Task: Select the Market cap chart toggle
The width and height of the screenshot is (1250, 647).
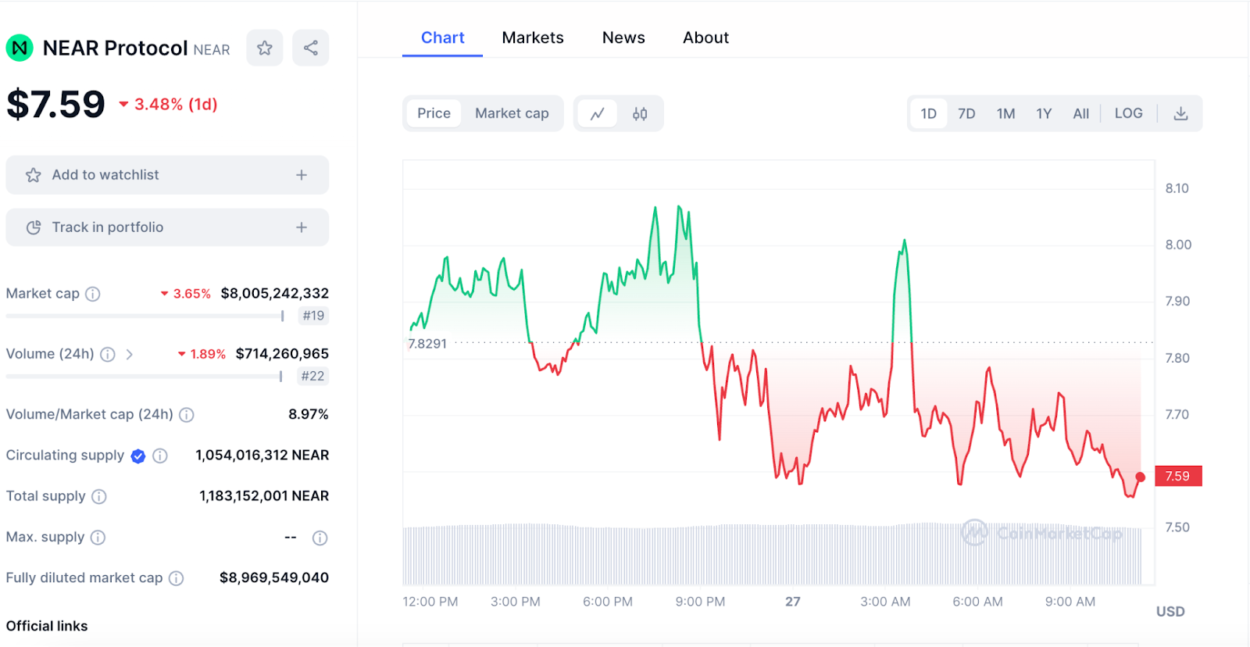Action: [512, 114]
